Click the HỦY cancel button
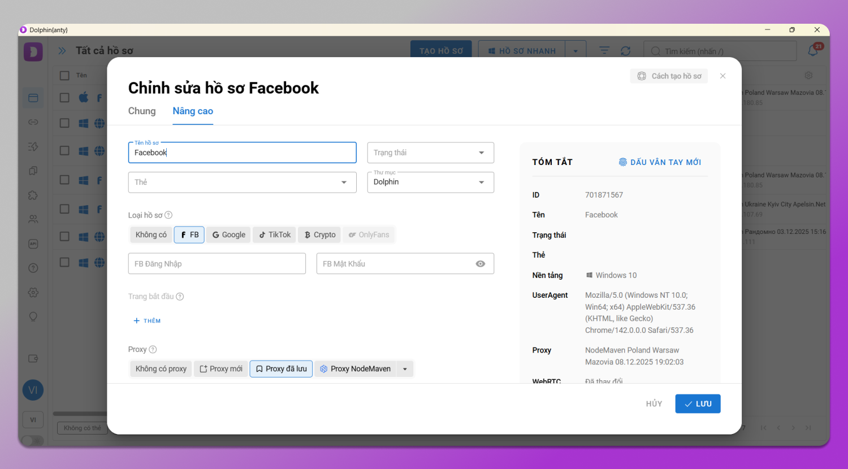This screenshot has height=469, width=848. [x=654, y=404]
